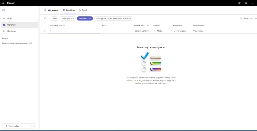257x131 pixels.
Task: Click the share people icon in header
Action: click(x=239, y=3)
